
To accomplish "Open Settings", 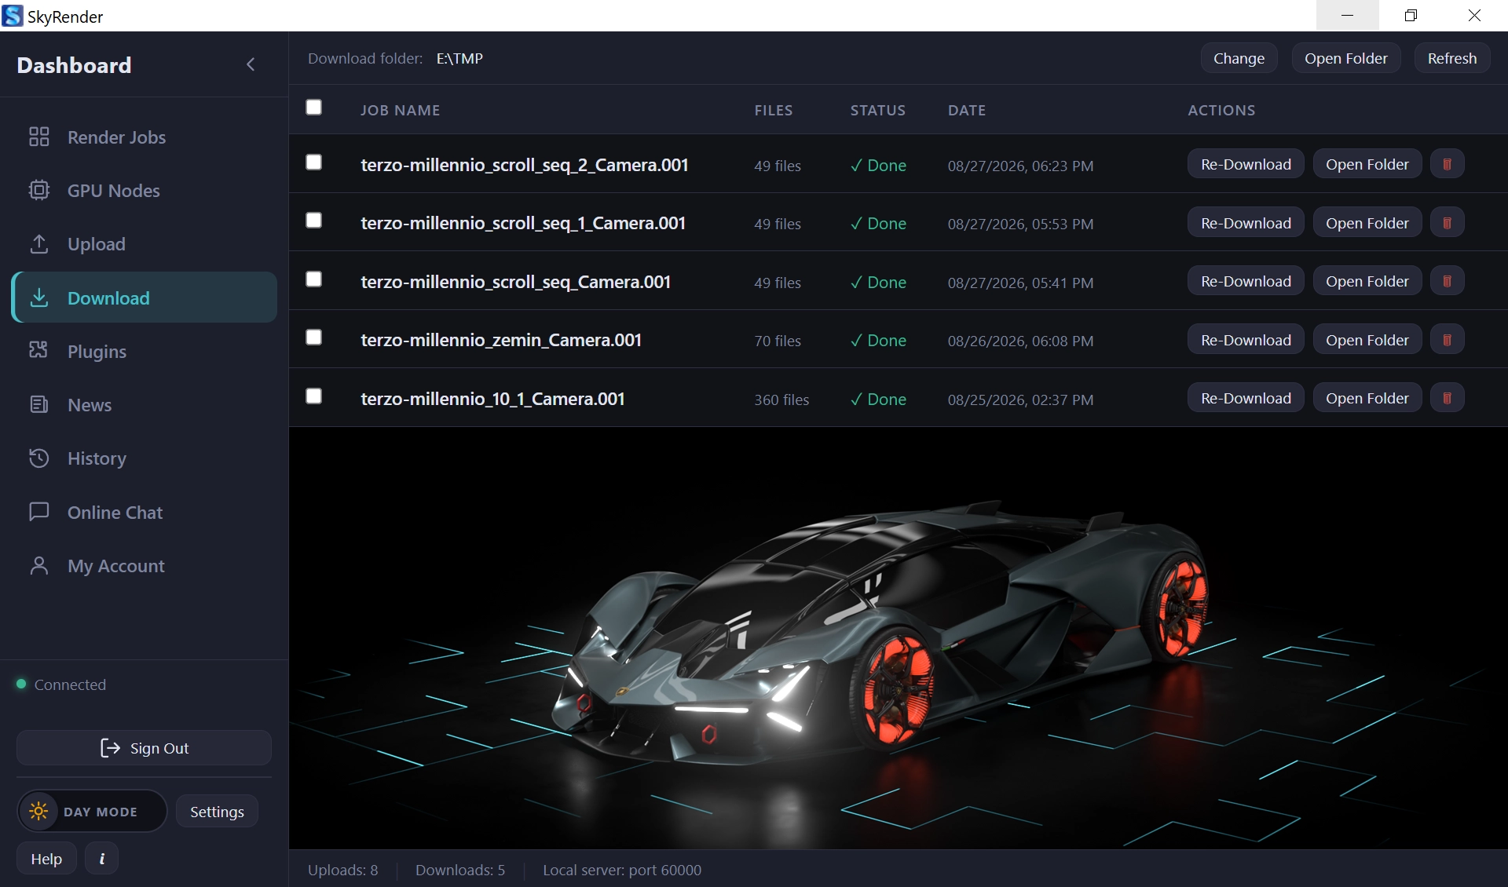I will 217,812.
